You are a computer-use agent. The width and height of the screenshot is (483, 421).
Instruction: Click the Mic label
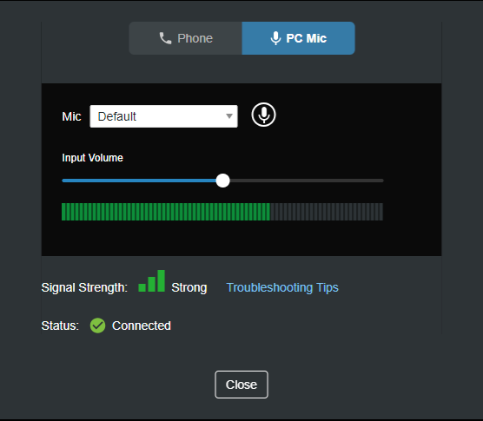click(x=71, y=116)
